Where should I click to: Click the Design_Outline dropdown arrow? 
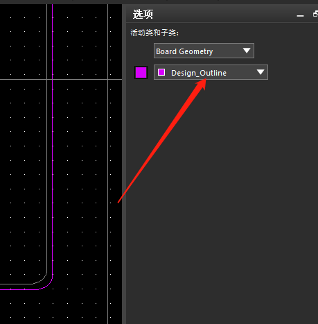(260, 72)
